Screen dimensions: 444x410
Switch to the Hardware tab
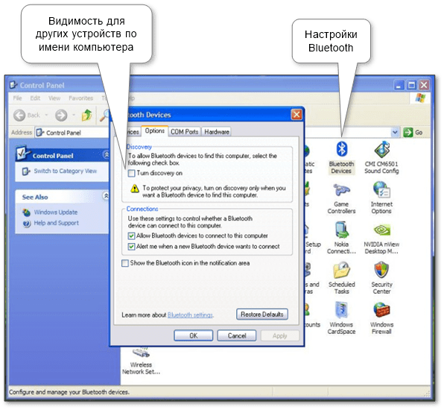coord(217,132)
